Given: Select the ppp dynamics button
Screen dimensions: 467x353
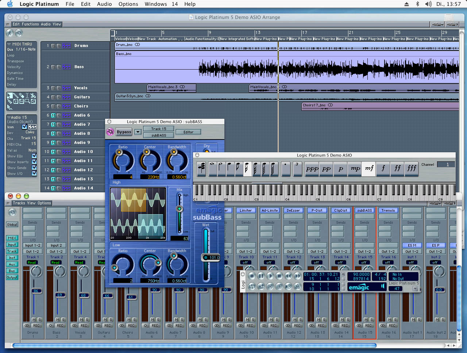Looking at the screenshot, I should click(312, 169).
